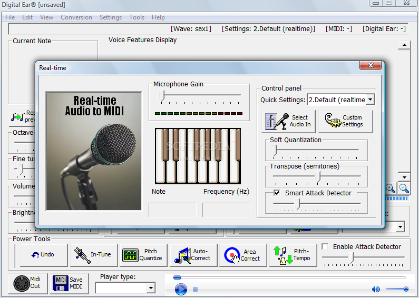Run the In-Tune tool
Image resolution: width=419 pixels, height=298 pixels.
[x=94, y=255]
